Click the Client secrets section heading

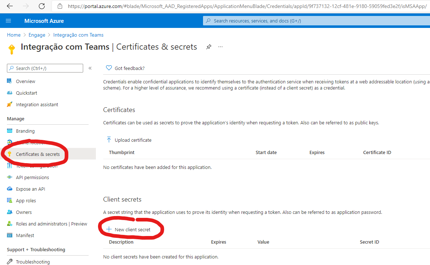(122, 199)
